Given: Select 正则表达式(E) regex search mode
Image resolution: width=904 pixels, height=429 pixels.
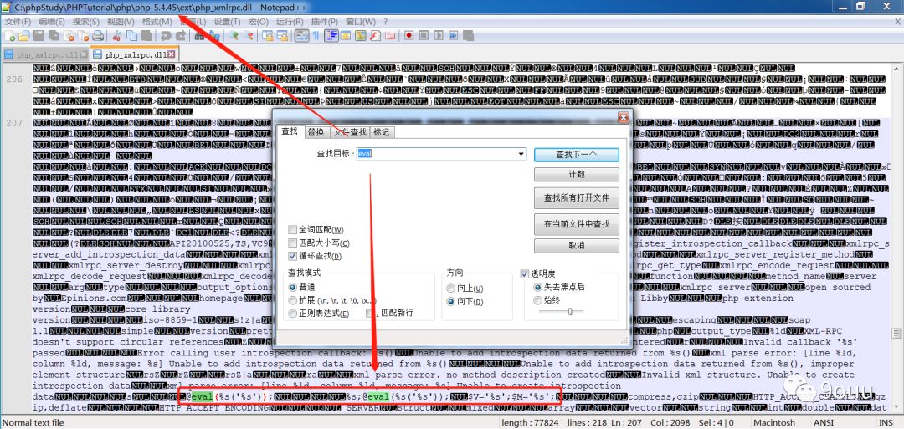Looking at the screenshot, I should tap(319, 314).
